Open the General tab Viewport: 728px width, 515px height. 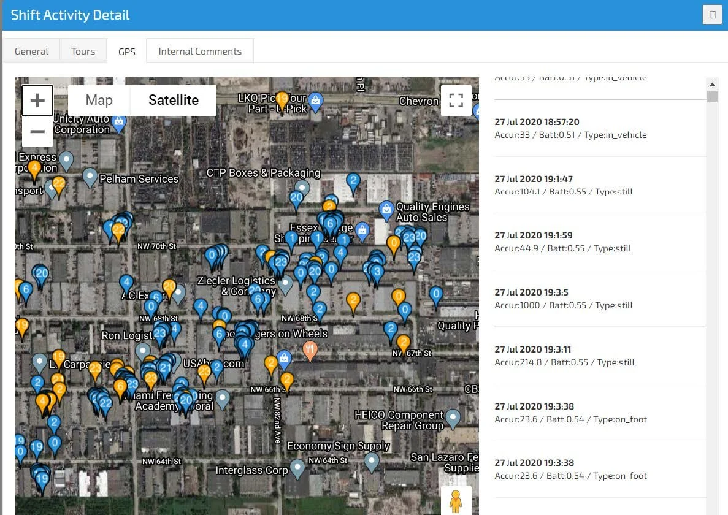click(31, 51)
